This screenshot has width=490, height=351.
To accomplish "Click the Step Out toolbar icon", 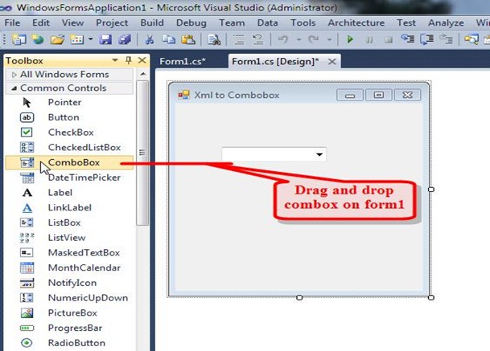I will (447, 39).
